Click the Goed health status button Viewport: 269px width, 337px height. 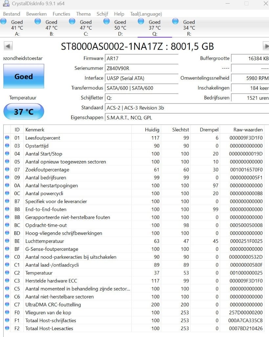24,76
